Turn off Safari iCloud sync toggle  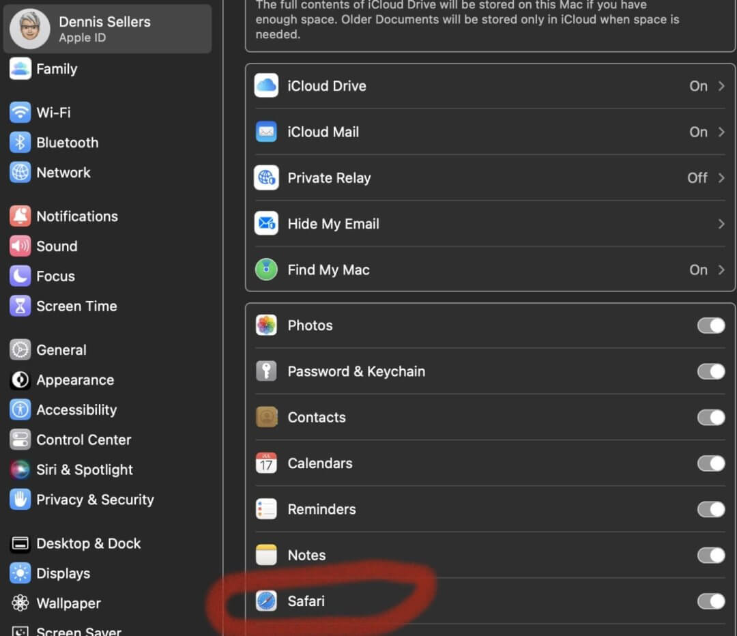(710, 601)
